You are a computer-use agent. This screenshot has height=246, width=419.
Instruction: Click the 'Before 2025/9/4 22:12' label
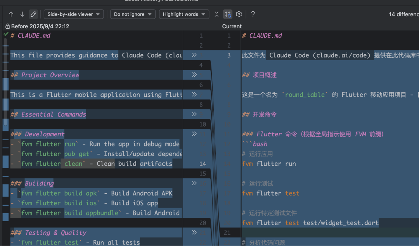(40, 26)
